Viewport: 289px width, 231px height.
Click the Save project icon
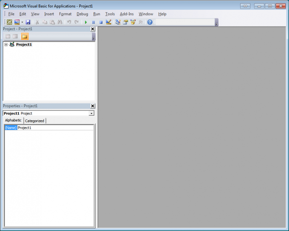tap(28, 22)
